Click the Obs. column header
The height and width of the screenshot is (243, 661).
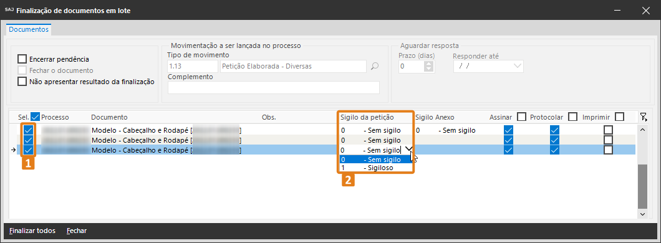(x=269, y=117)
